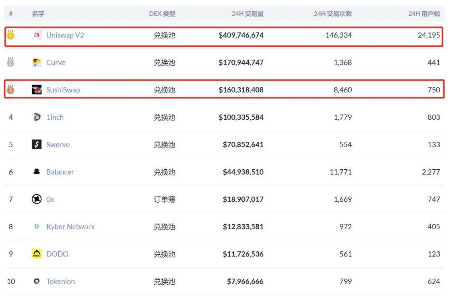Sort by the 名字 column header

[38, 13]
